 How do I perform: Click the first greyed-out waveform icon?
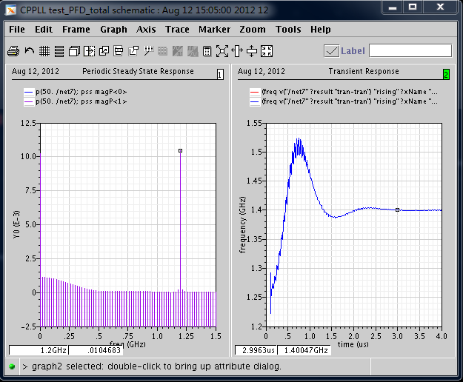point(178,51)
